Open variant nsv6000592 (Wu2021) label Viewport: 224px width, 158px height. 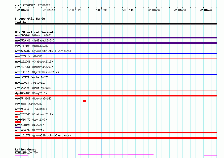click(29, 130)
